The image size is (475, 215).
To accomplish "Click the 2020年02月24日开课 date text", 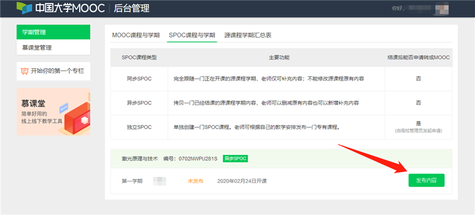I will pos(242,181).
